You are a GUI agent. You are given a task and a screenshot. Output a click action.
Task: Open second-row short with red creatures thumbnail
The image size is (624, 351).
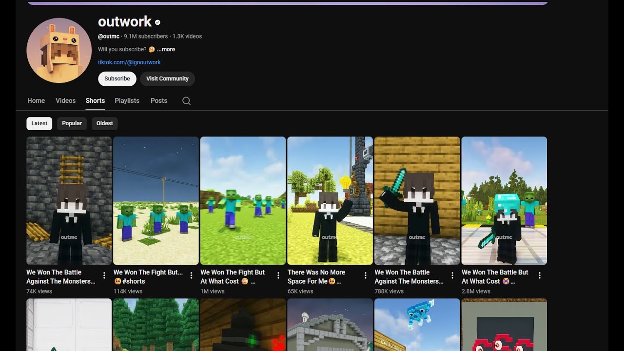(x=504, y=325)
